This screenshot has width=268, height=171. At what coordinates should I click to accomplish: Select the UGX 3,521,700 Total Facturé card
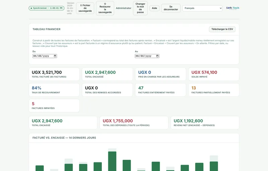[x=54, y=74]
